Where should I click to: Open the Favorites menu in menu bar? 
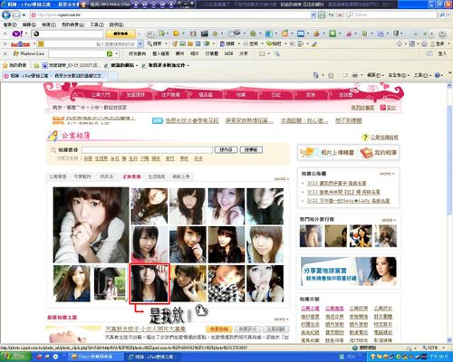click(x=72, y=24)
